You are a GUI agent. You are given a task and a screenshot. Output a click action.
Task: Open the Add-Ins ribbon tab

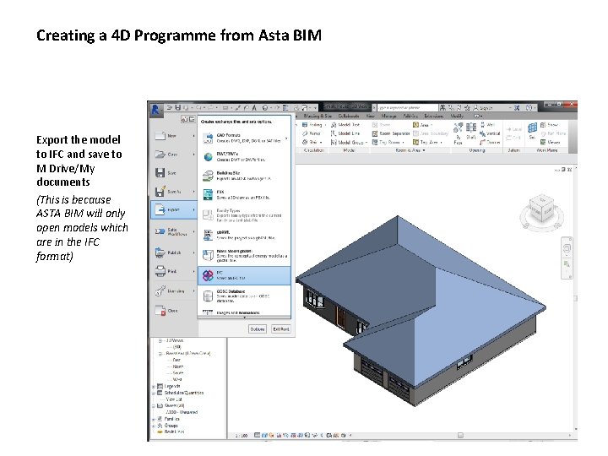[x=410, y=116]
